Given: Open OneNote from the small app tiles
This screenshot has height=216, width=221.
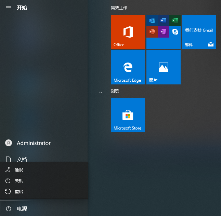Looking at the screenshot, I should (163, 32).
